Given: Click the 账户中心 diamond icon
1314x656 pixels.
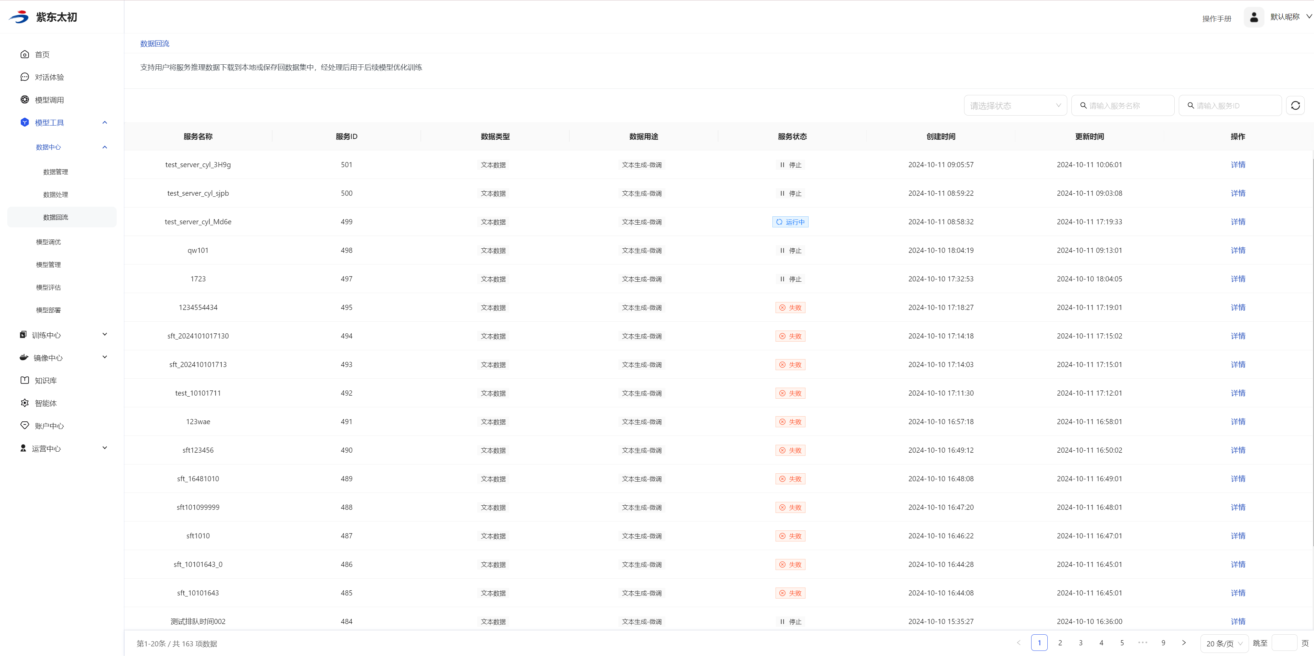Looking at the screenshot, I should pyautogui.click(x=24, y=426).
